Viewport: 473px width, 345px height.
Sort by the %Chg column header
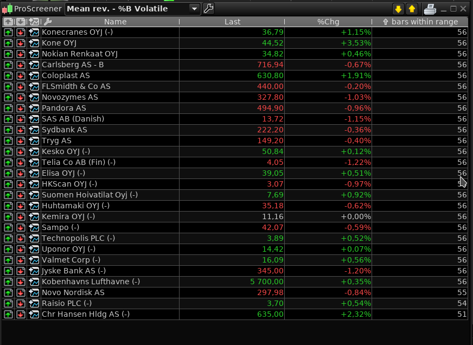pyautogui.click(x=328, y=22)
